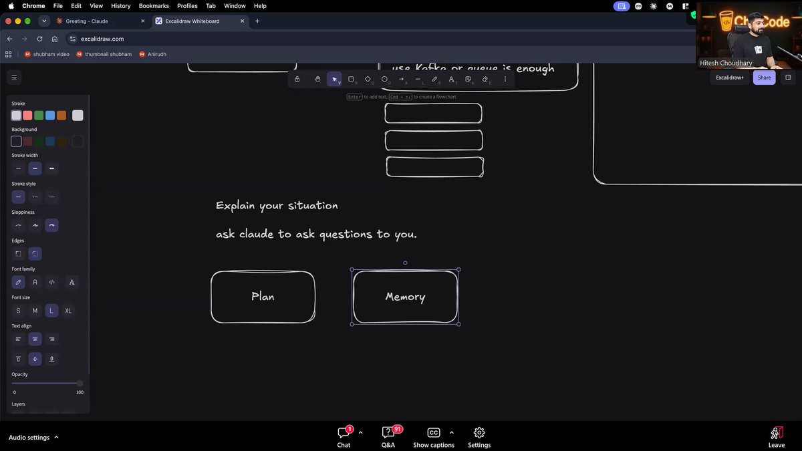Open the Chrome File menu

(58, 5)
